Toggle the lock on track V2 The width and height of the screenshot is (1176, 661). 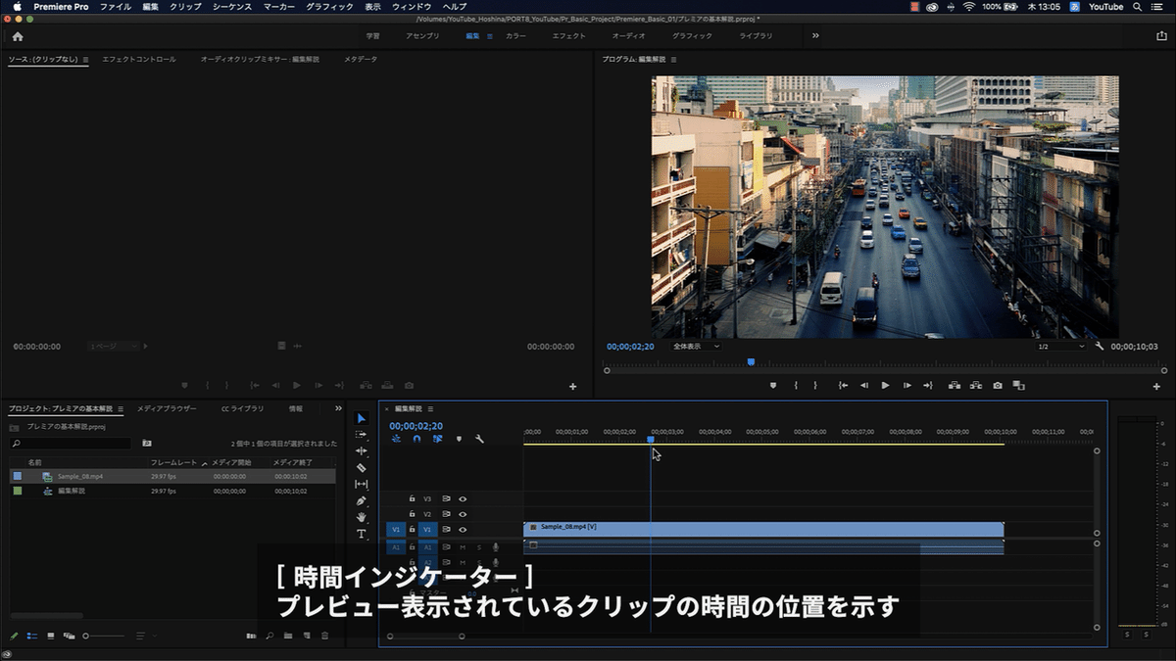click(x=412, y=514)
